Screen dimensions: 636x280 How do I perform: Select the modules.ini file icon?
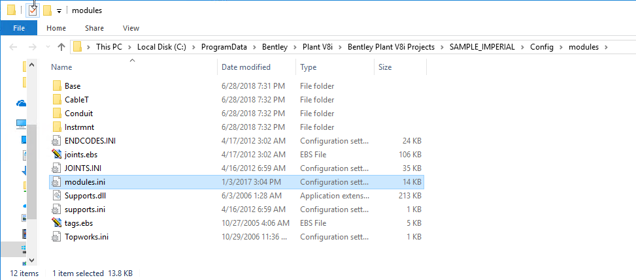(x=56, y=182)
